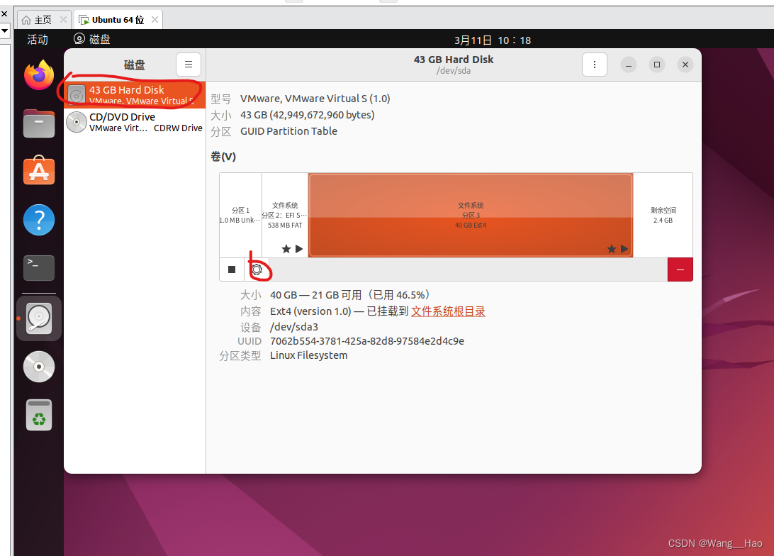
Task: Open Software Updater from the dock
Action: 38,415
